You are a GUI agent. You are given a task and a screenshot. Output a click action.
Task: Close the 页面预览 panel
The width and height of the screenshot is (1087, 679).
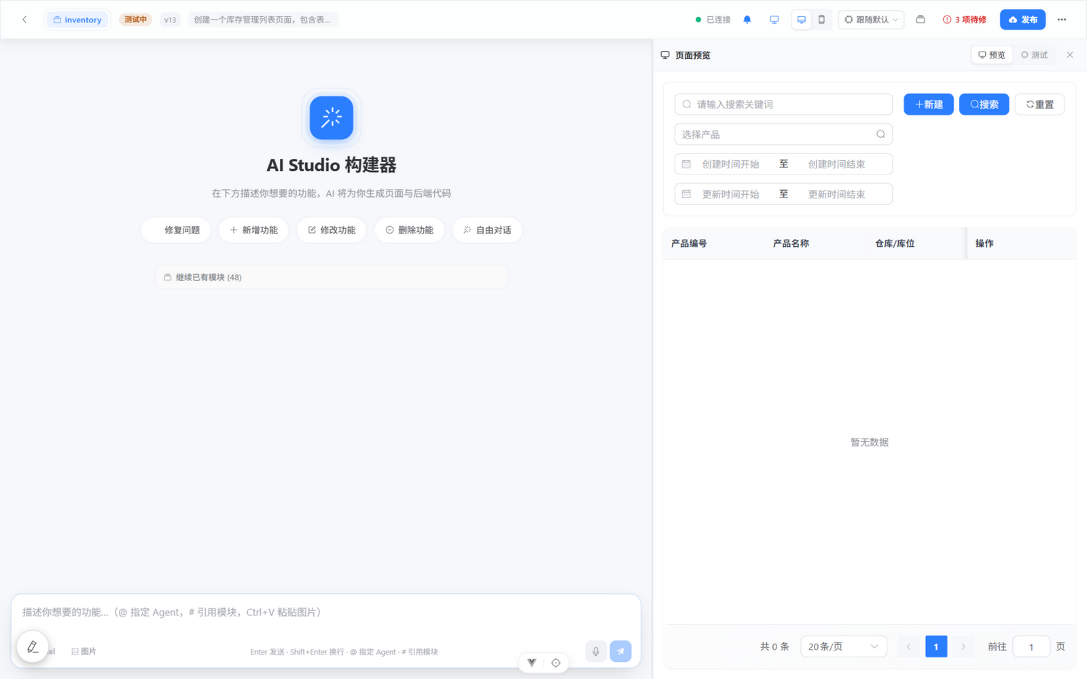(x=1070, y=55)
